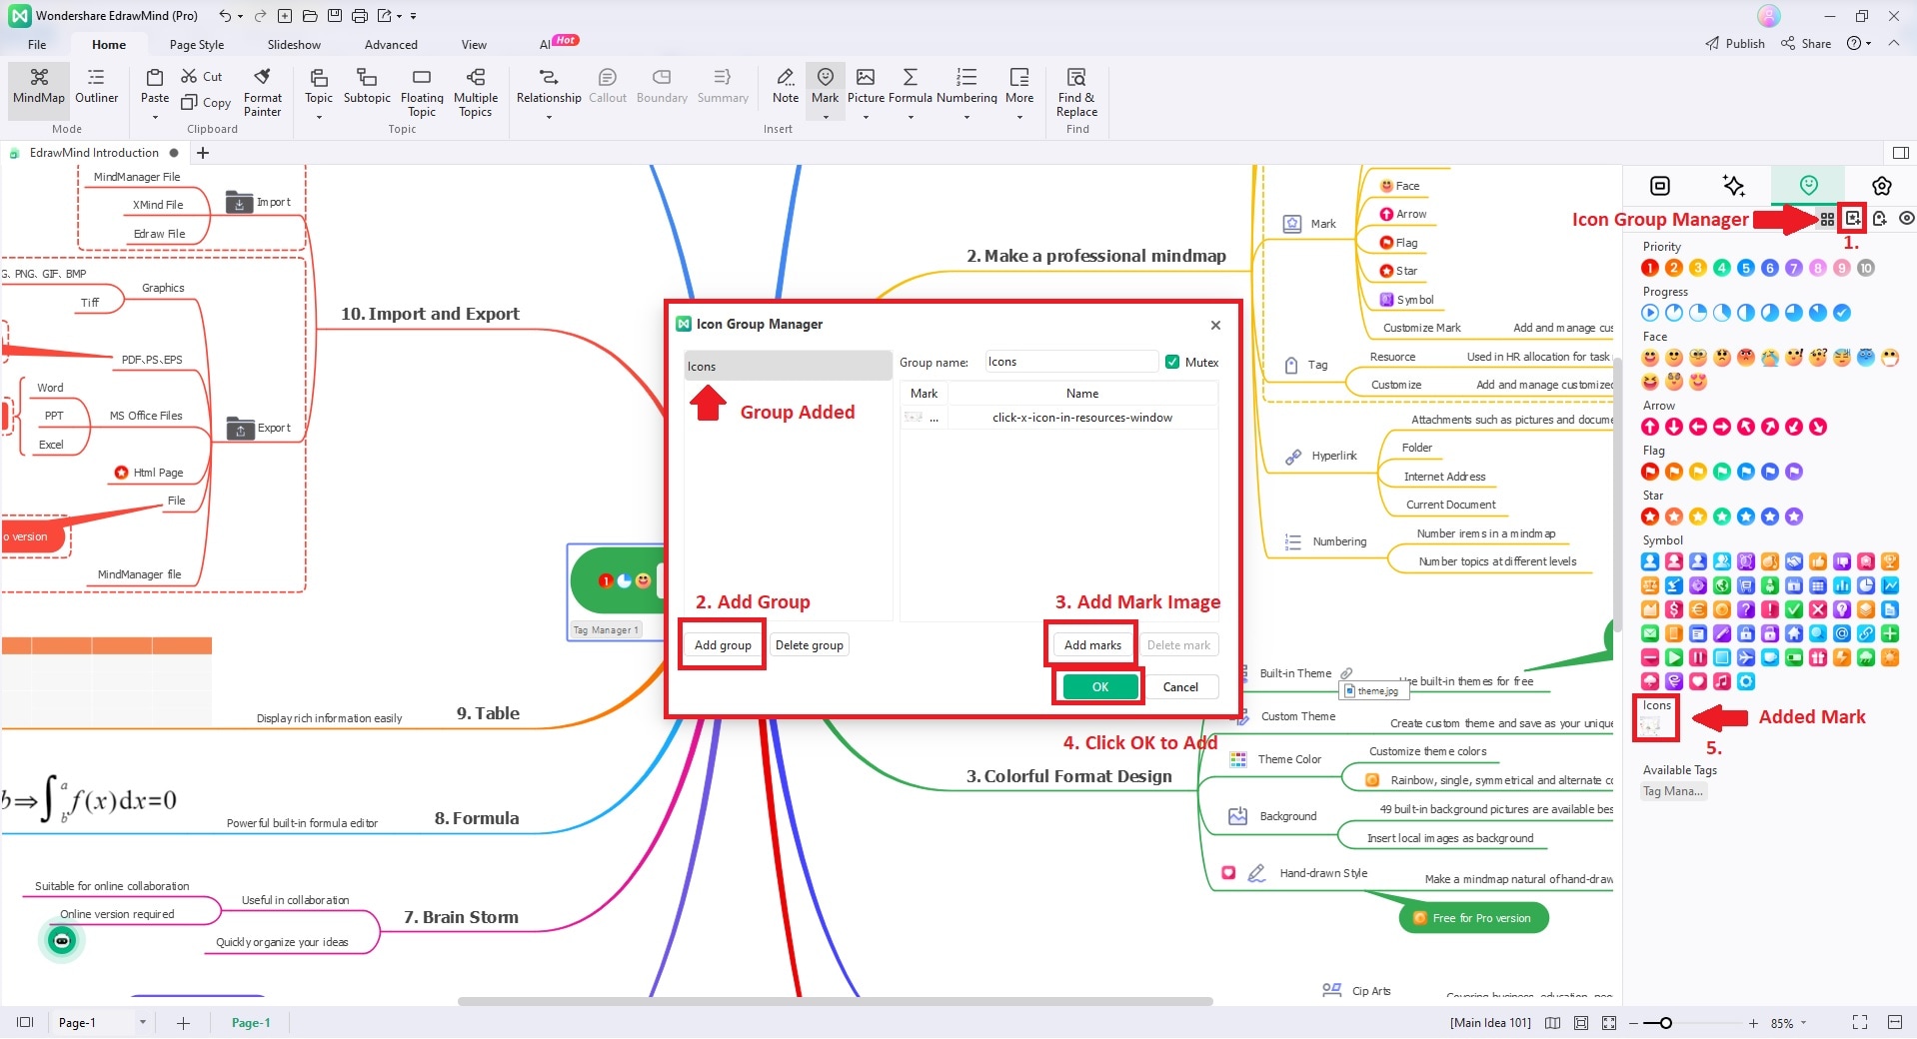Click the add tag icon in mark panel
This screenshot has height=1039, width=1917.
(x=1880, y=219)
